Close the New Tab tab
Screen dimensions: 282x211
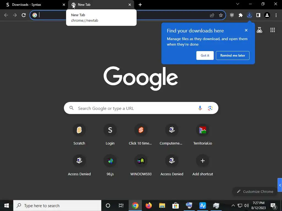click(x=130, y=5)
